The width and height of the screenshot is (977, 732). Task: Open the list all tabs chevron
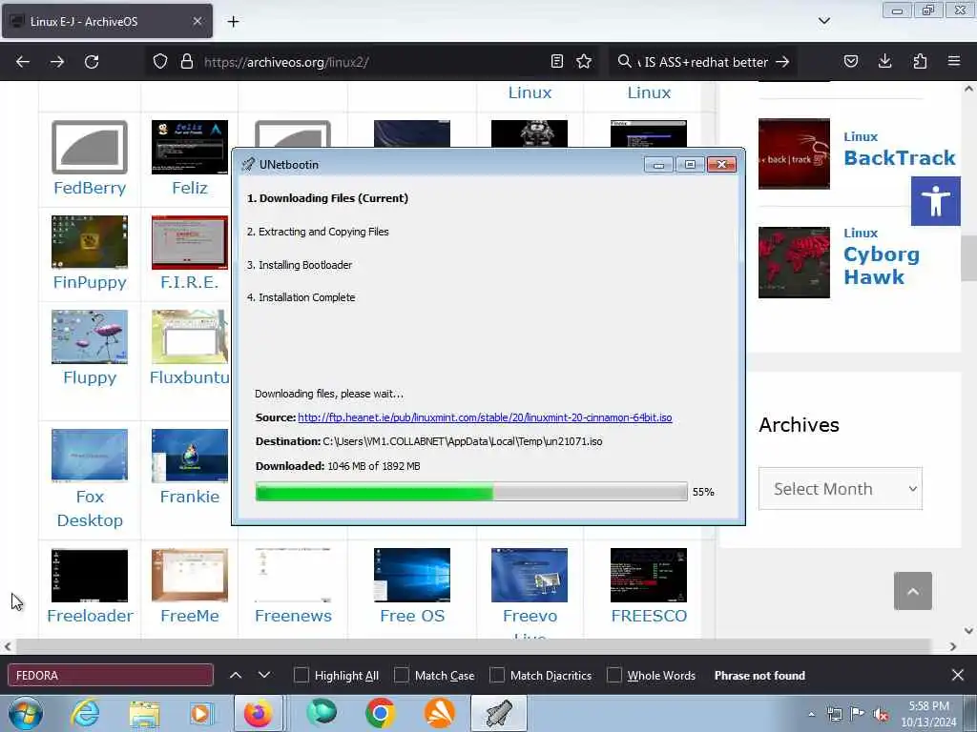pyautogui.click(x=824, y=21)
